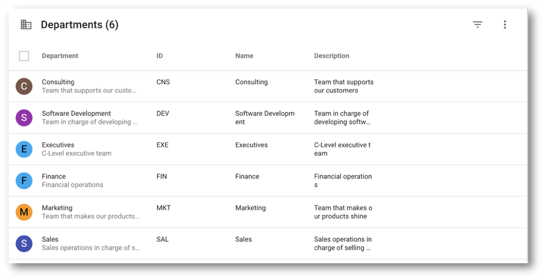
Task: Click the departments building icon
Action: pyautogui.click(x=26, y=24)
